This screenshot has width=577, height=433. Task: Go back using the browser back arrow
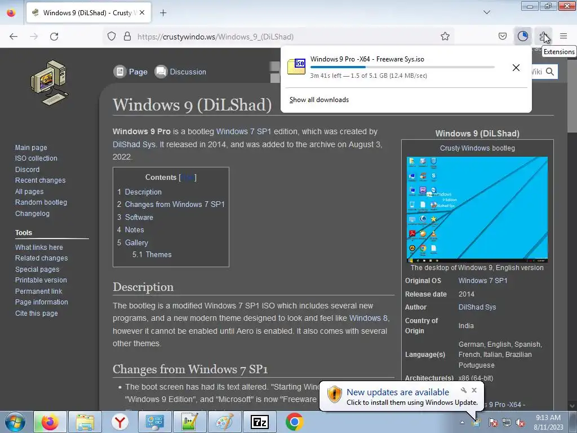14,37
